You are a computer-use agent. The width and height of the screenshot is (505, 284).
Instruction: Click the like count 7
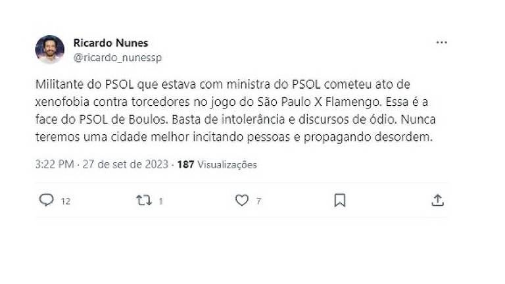coord(258,201)
